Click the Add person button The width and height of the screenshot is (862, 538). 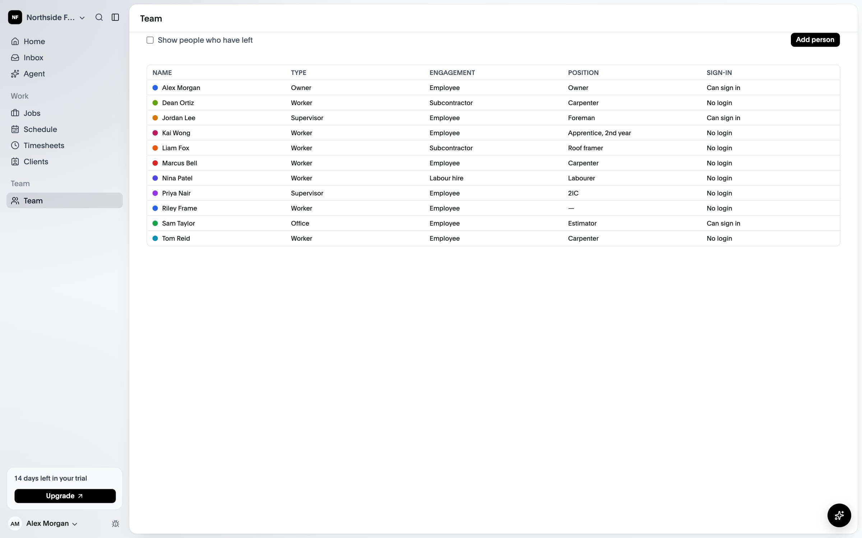815,40
